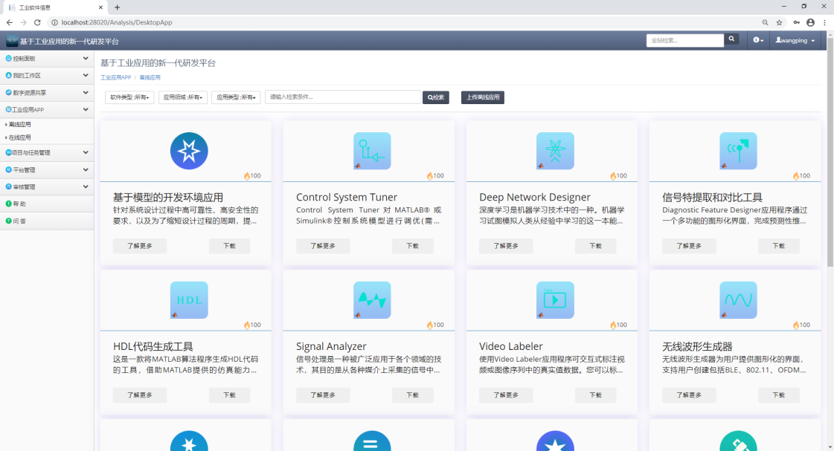
Task: Open the 帮助 sidebar item
Action: tap(47, 204)
